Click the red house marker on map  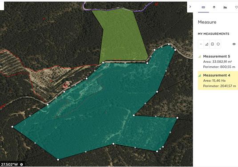tap(66, 85)
